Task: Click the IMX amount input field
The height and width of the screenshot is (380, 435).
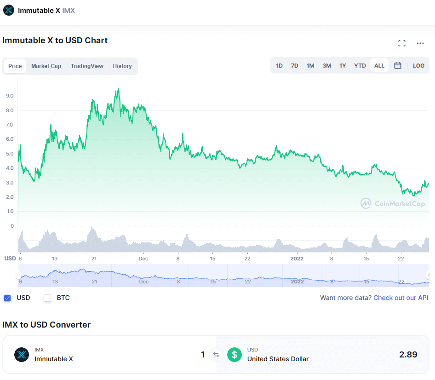Action: point(184,355)
